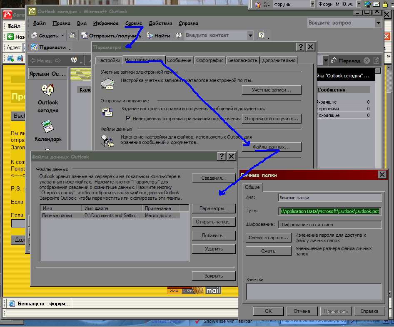
Task: Click the Учетные записи... button
Action: tap(272, 90)
